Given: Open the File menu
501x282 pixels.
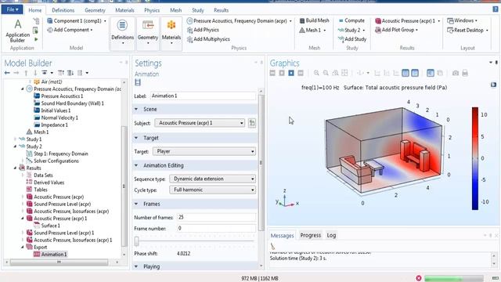Looking at the screenshot, I should 12,9.
